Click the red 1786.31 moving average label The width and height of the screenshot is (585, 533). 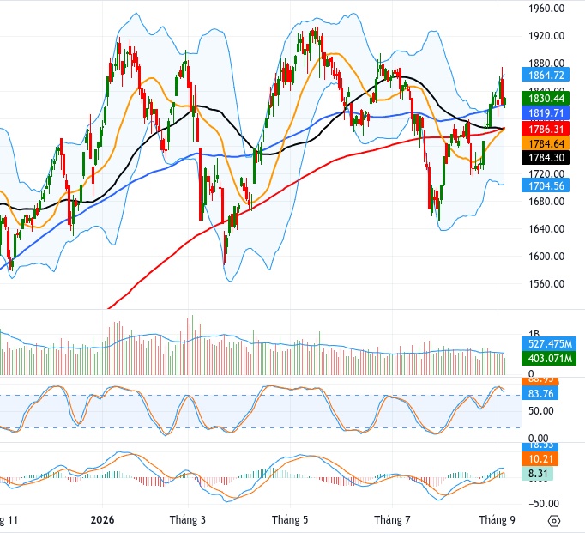(x=546, y=129)
